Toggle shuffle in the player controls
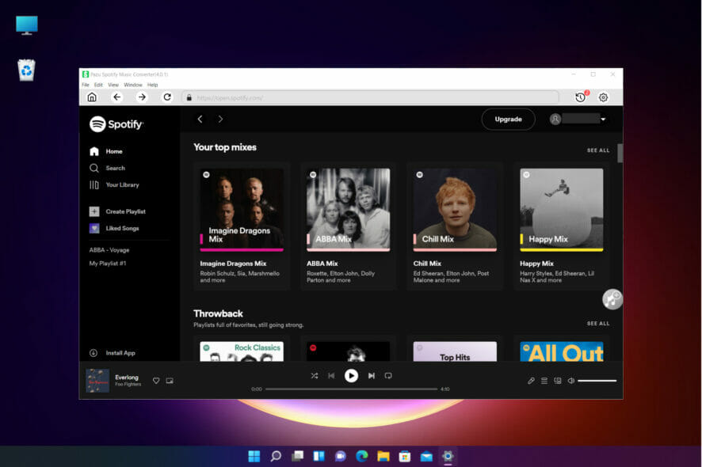This screenshot has width=702, height=467. 315,376
